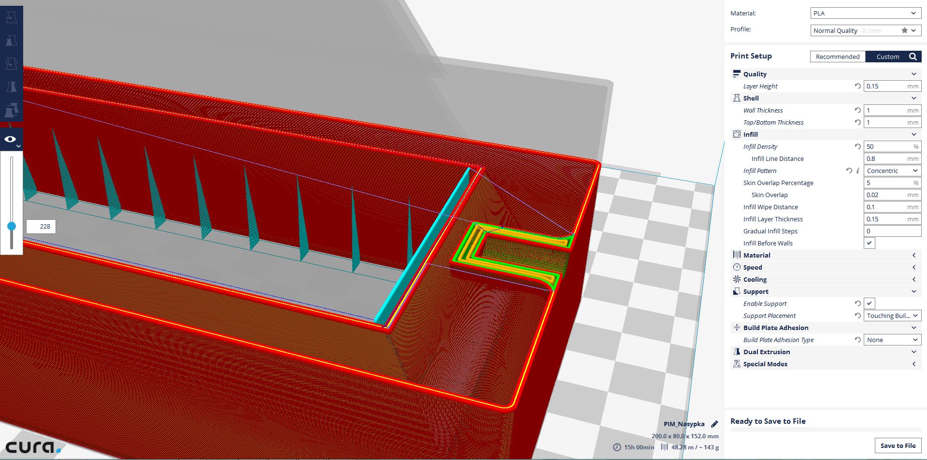Screen dimensions: 927x460
Task: Open the Infill Pattern dropdown
Action: [892, 171]
